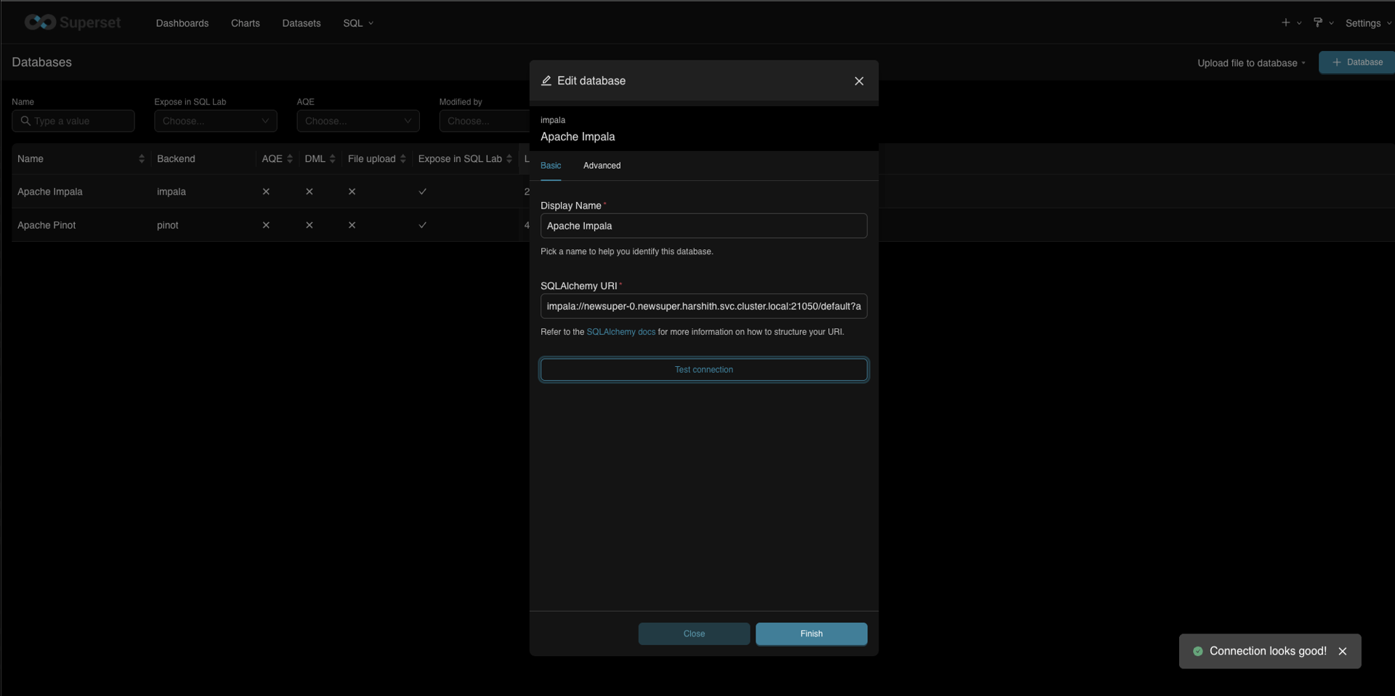The image size is (1395, 696).
Task: Click DML cross icon for Apache Impala
Action: click(x=310, y=192)
